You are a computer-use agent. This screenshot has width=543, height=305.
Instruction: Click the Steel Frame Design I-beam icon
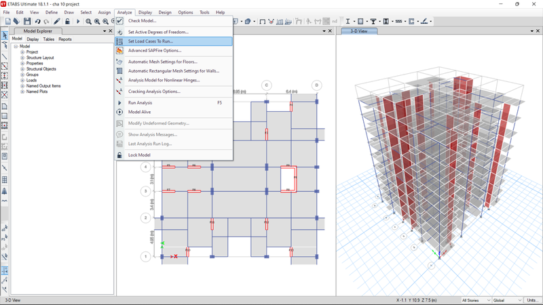coord(348,22)
